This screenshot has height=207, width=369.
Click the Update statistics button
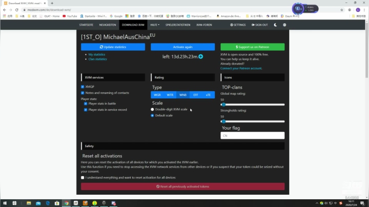(x=113, y=47)
